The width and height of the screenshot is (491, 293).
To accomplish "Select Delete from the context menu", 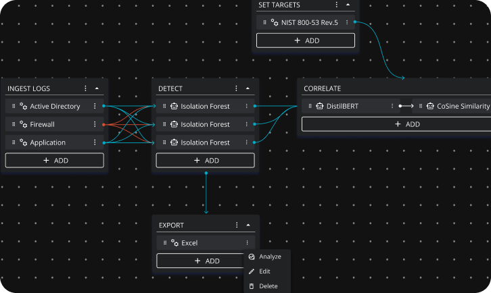I will tap(268, 286).
